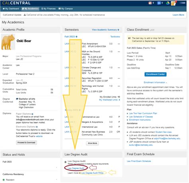The image size is (189, 183).
Task: Collapse the Enrollment Information section
Action: click(156, 83)
